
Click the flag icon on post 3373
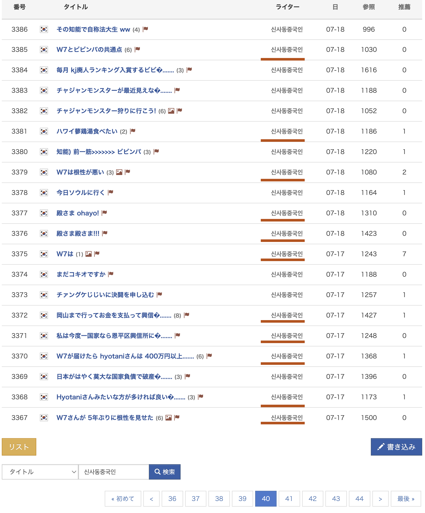pos(160,295)
